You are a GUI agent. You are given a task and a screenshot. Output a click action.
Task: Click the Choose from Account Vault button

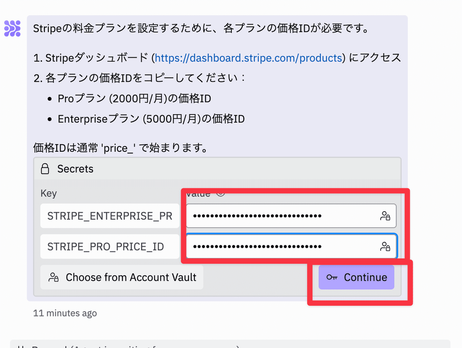click(122, 277)
